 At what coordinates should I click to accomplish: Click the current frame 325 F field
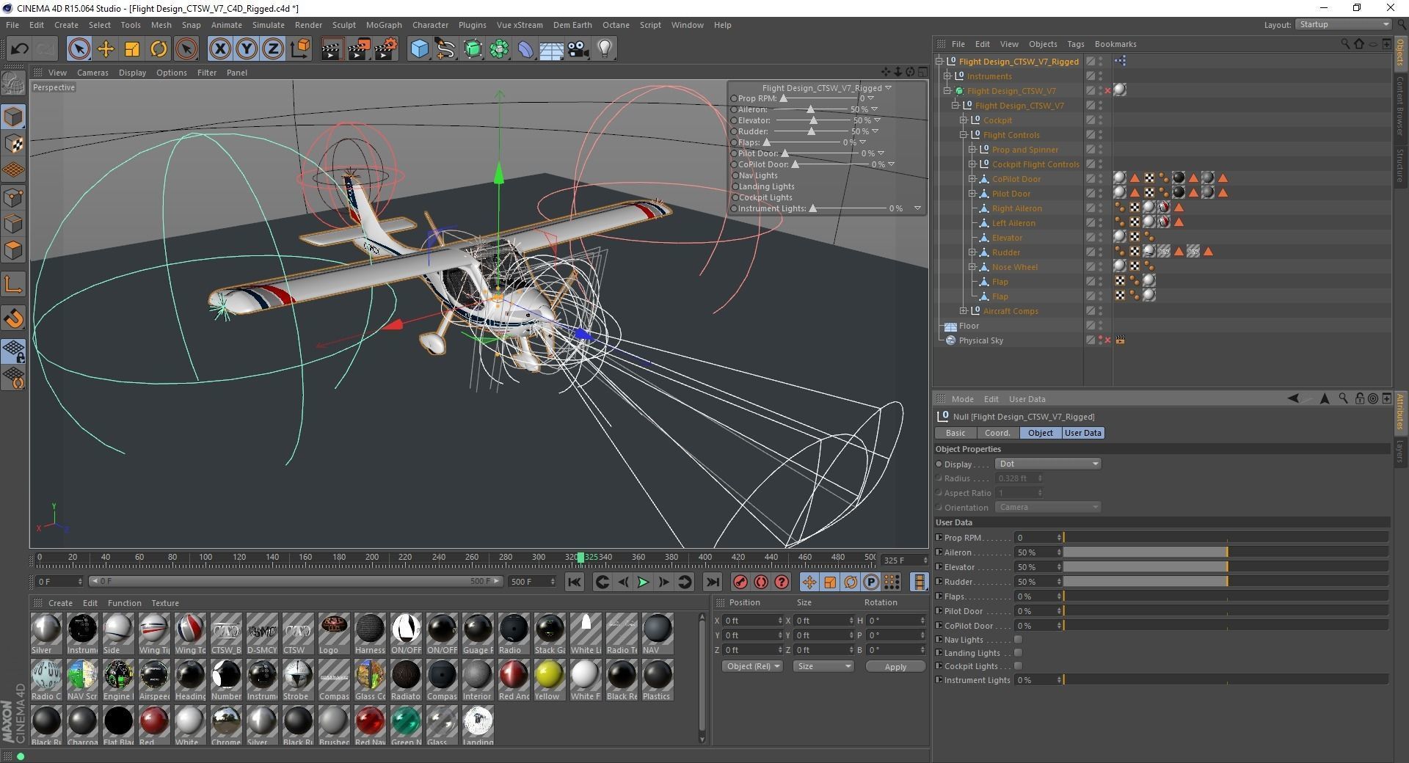click(x=904, y=561)
